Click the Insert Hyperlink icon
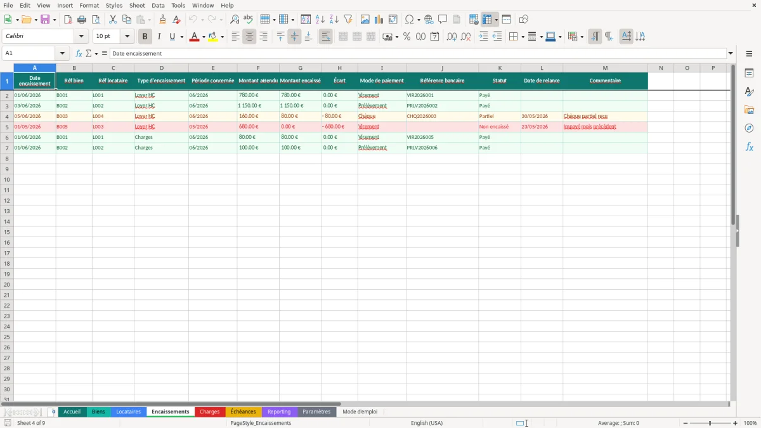The image size is (761, 428). pyautogui.click(x=429, y=20)
